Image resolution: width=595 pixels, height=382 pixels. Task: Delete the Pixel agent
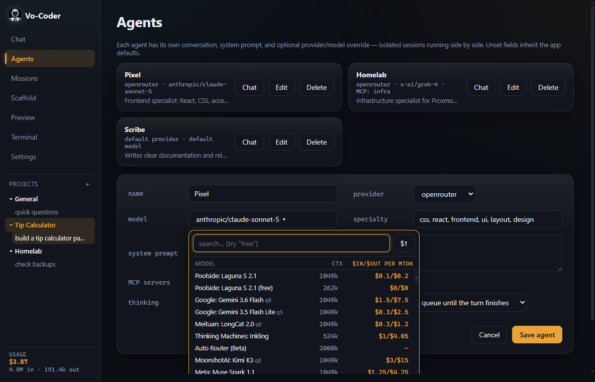click(x=317, y=87)
